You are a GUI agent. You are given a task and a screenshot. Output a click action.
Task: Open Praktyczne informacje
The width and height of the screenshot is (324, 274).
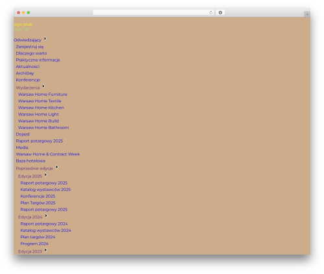38,60
